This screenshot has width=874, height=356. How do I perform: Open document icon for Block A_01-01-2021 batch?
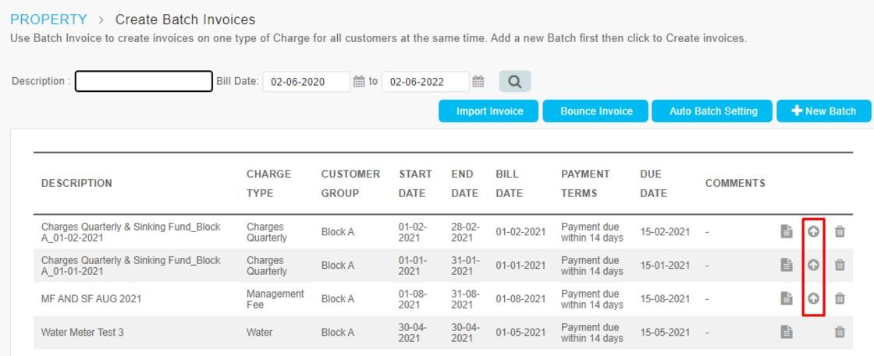click(x=786, y=266)
